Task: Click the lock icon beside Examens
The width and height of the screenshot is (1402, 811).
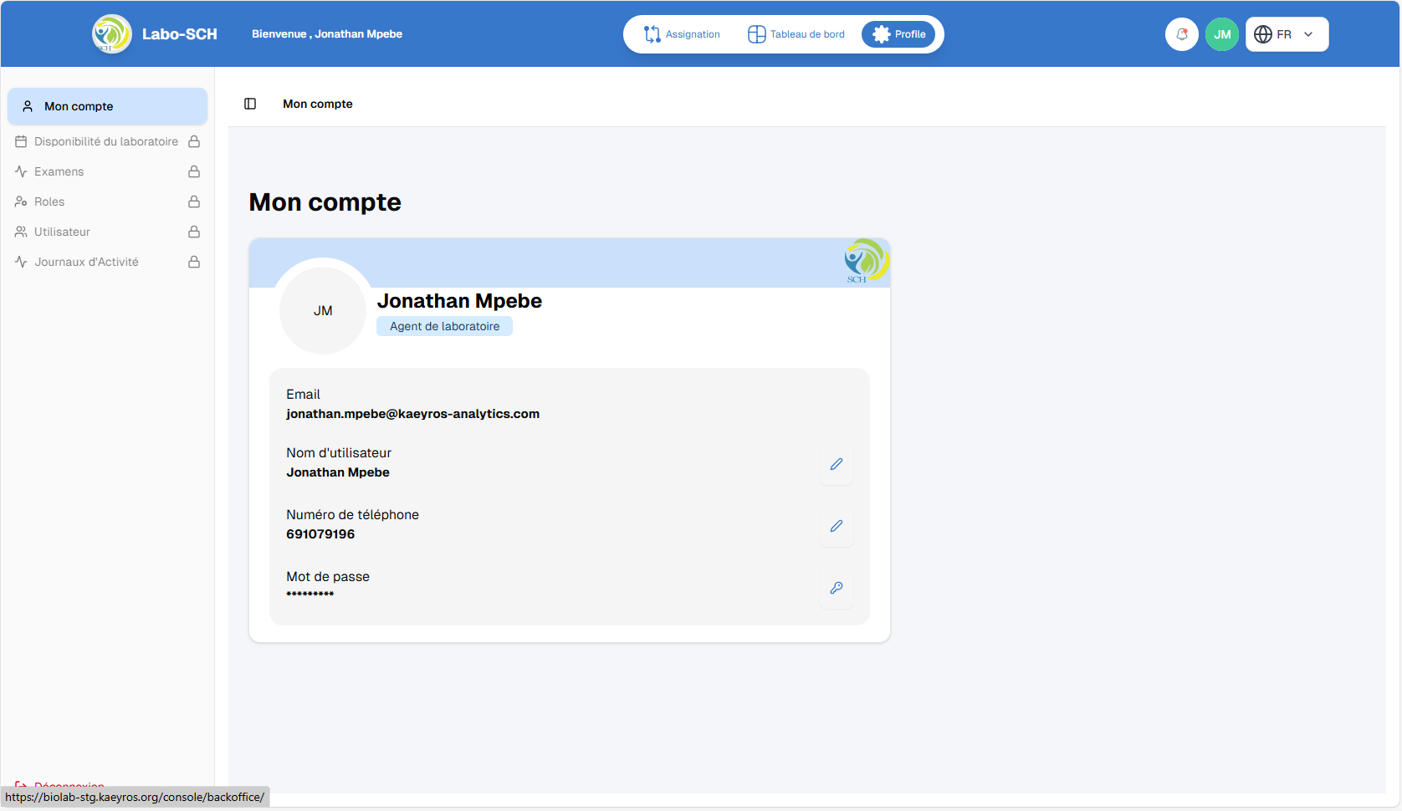Action: point(194,171)
